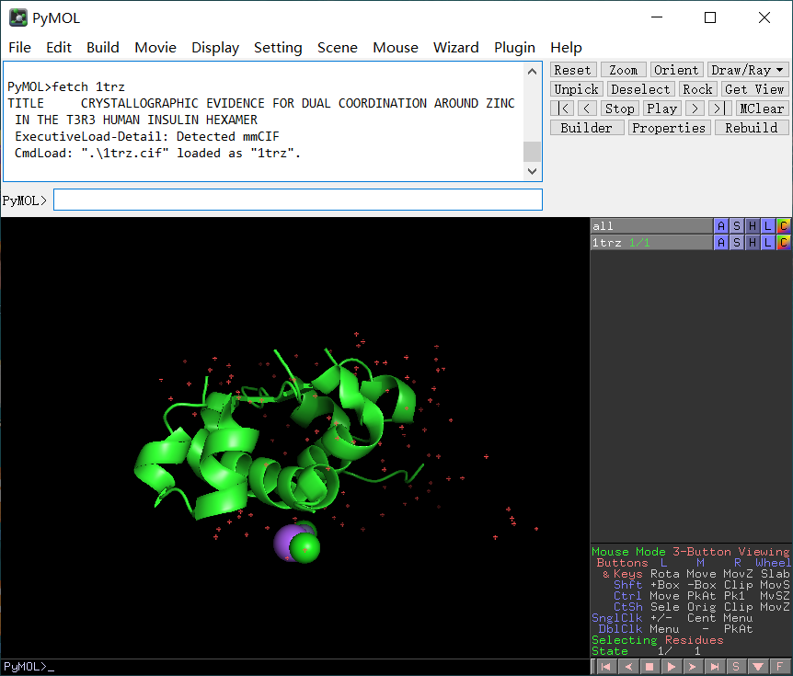Click the Orient button
793x676 pixels.
coord(676,70)
